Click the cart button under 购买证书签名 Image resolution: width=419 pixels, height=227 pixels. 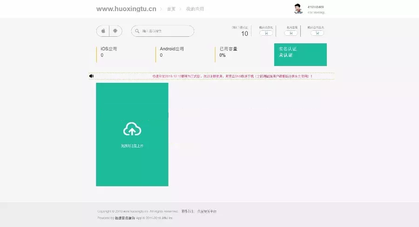coord(317,33)
